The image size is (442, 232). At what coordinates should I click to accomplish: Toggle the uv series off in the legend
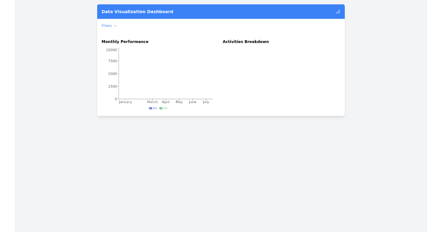[x=163, y=108]
